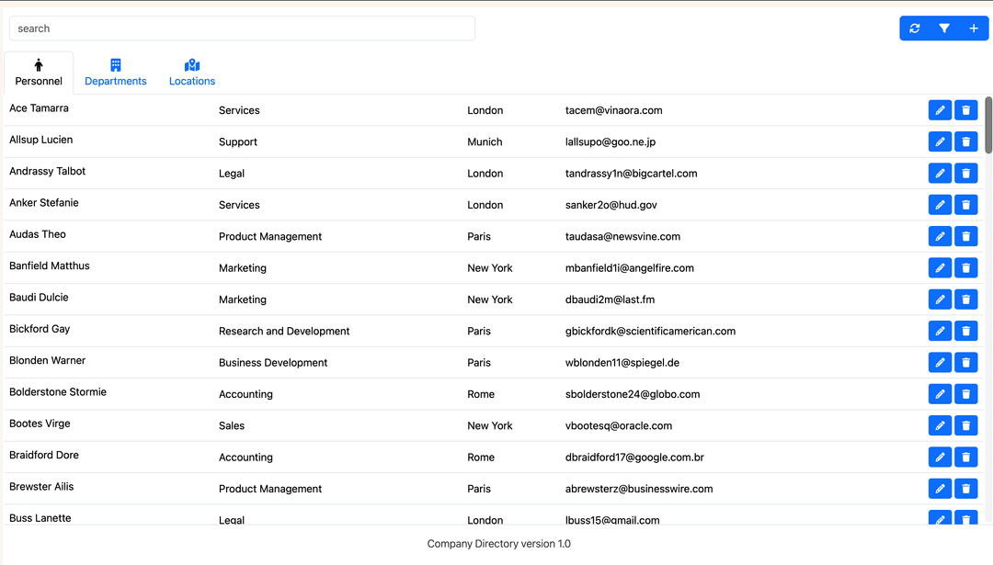Click the Support department cell

[x=238, y=141]
